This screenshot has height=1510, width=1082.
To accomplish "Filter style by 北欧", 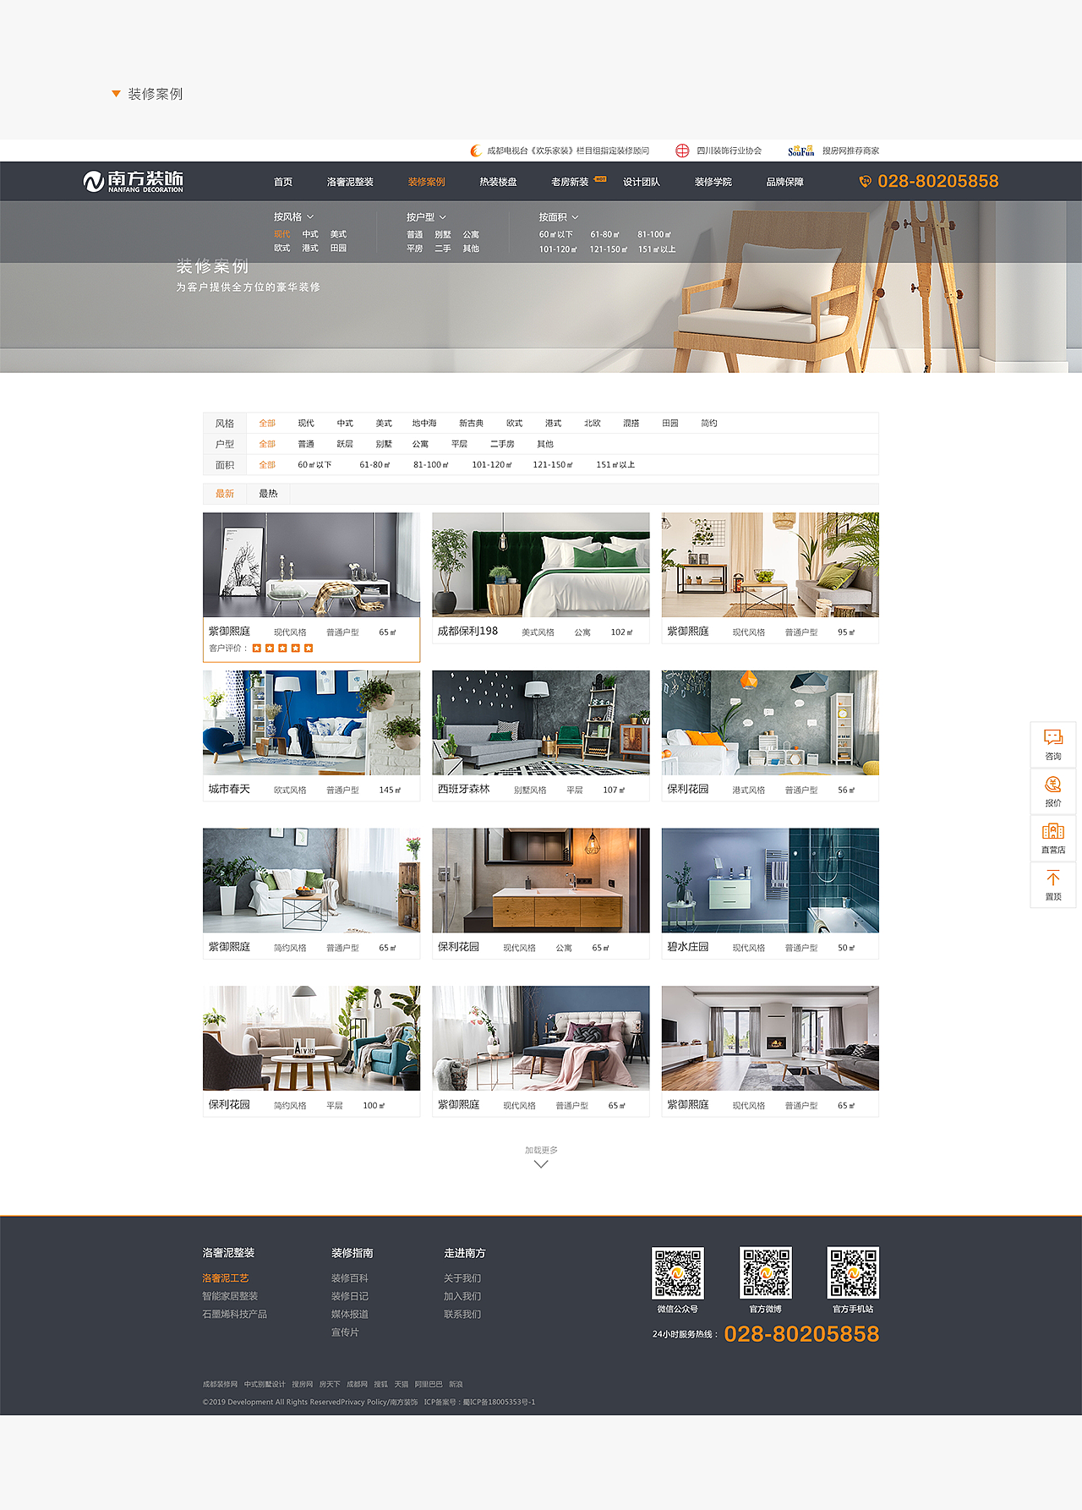I will (x=593, y=423).
